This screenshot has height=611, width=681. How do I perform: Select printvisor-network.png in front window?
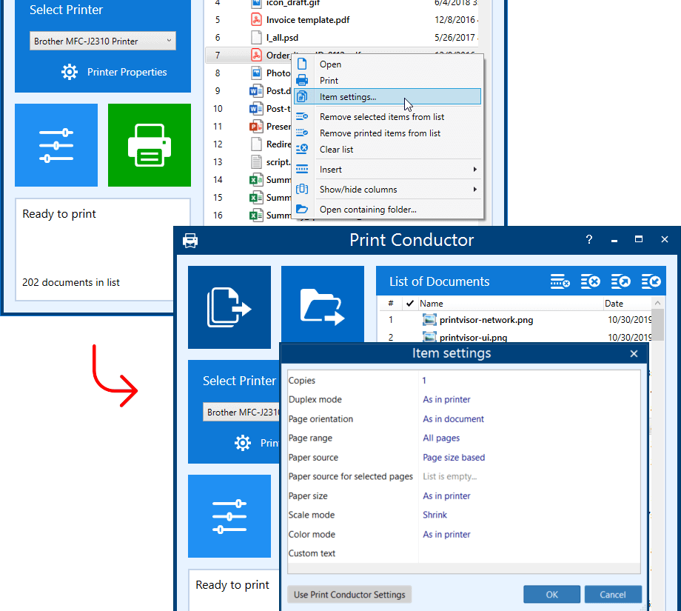coord(515,320)
